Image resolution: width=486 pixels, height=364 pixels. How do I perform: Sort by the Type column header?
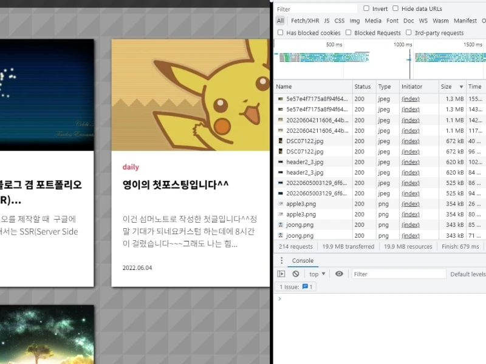tap(388, 87)
